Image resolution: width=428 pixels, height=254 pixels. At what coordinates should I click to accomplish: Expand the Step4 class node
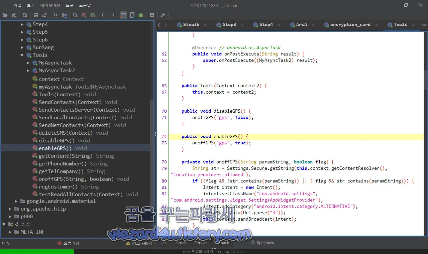pos(22,24)
